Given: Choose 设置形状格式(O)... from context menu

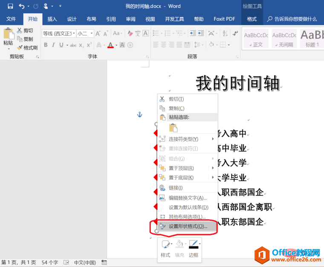Looking at the screenshot, I should pos(188,226).
